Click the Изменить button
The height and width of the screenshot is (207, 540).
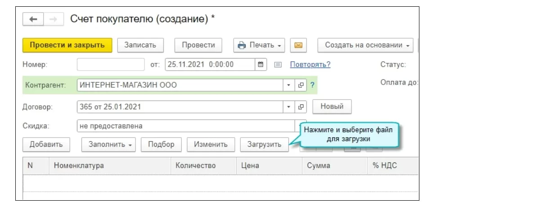click(211, 144)
